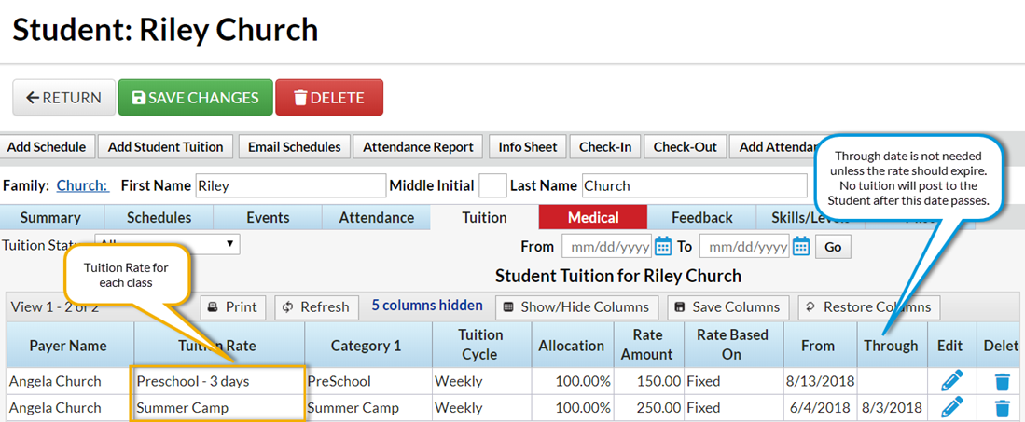This screenshot has width=1025, height=422.
Task: Delete the Preschool tuition row via trash icon
Action: [x=1002, y=381]
